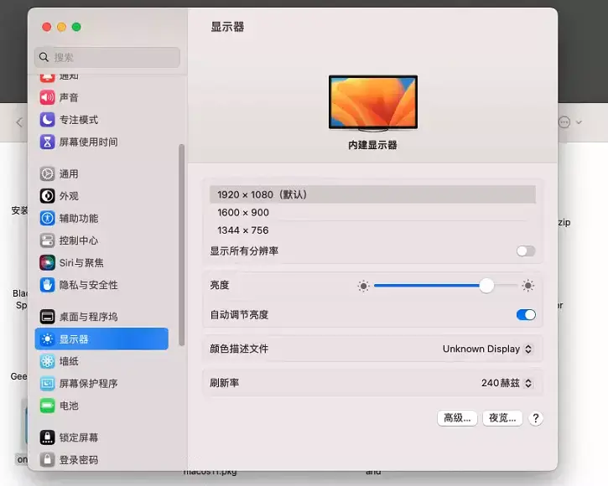Disable the 自动调节亮度 switch
Image resolution: width=608 pixels, height=486 pixels.
coord(526,315)
